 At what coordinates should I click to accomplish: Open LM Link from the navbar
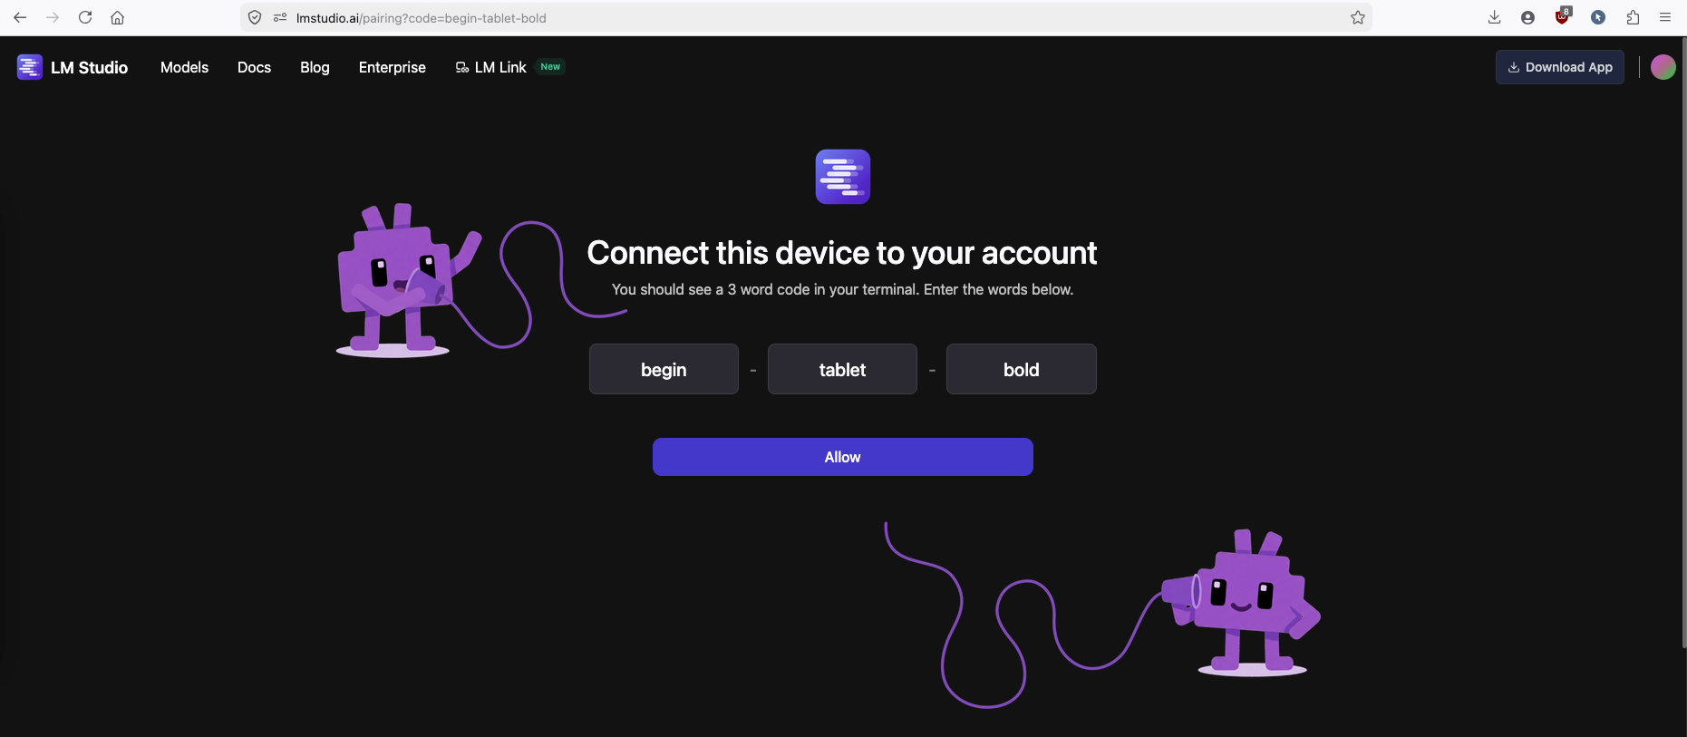click(499, 67)
